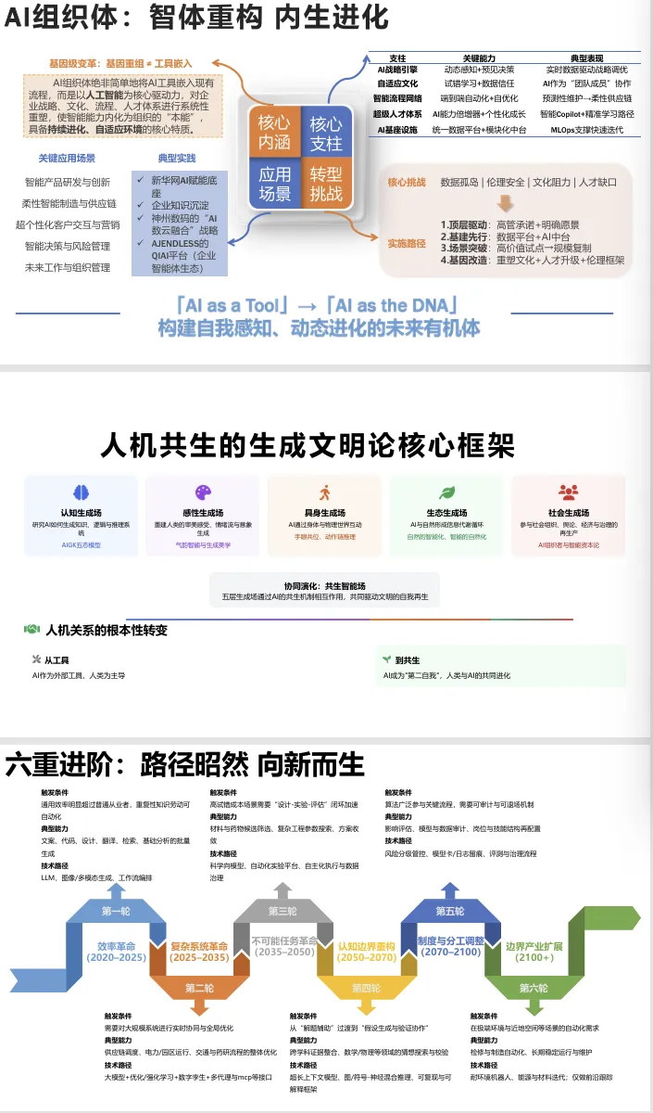Image resolution: width=653 pixels, height=1113 pixels.
Task: Click the checkmark next to 新华网AI赋能底座
Action: pyautogui.click(x=139, y=178)
